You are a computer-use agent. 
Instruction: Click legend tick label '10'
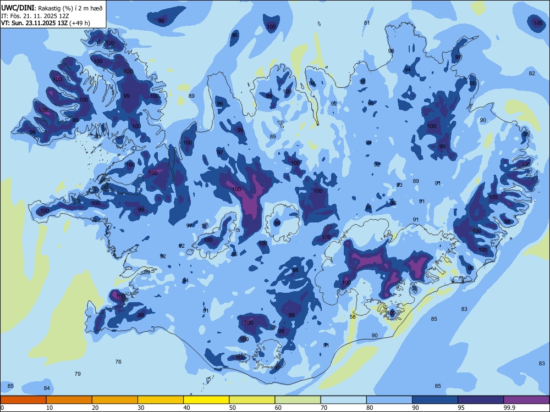click(x=50, y=408)
